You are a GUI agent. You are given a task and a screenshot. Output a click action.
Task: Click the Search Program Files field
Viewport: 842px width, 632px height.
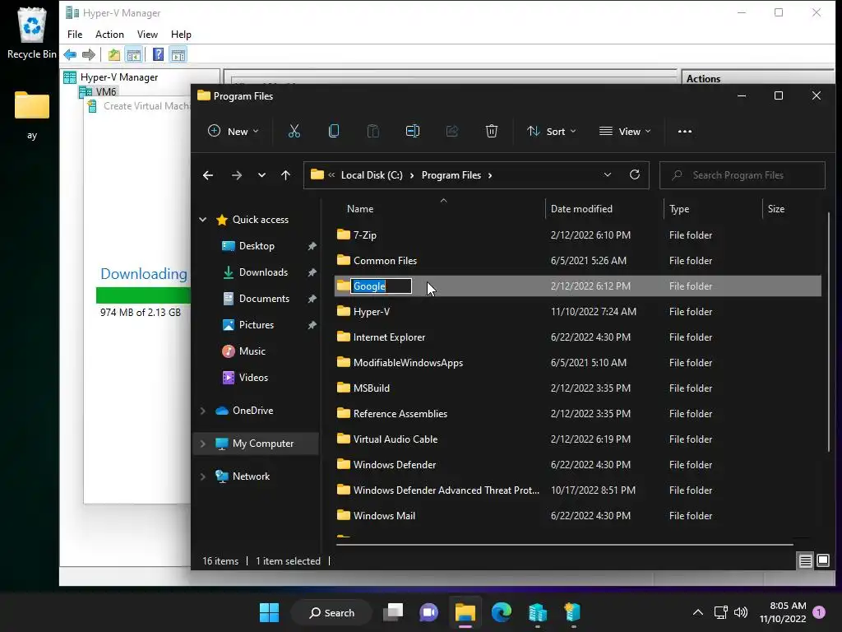743,175
